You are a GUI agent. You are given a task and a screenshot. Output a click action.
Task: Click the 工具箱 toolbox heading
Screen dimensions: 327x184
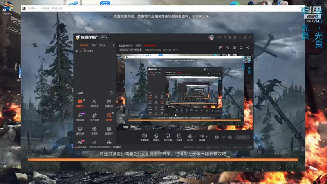coord(80,93)
